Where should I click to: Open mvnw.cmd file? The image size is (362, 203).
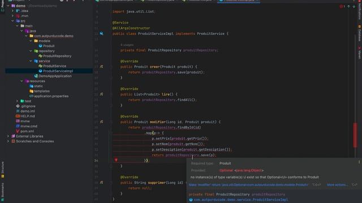click(29, 126)
